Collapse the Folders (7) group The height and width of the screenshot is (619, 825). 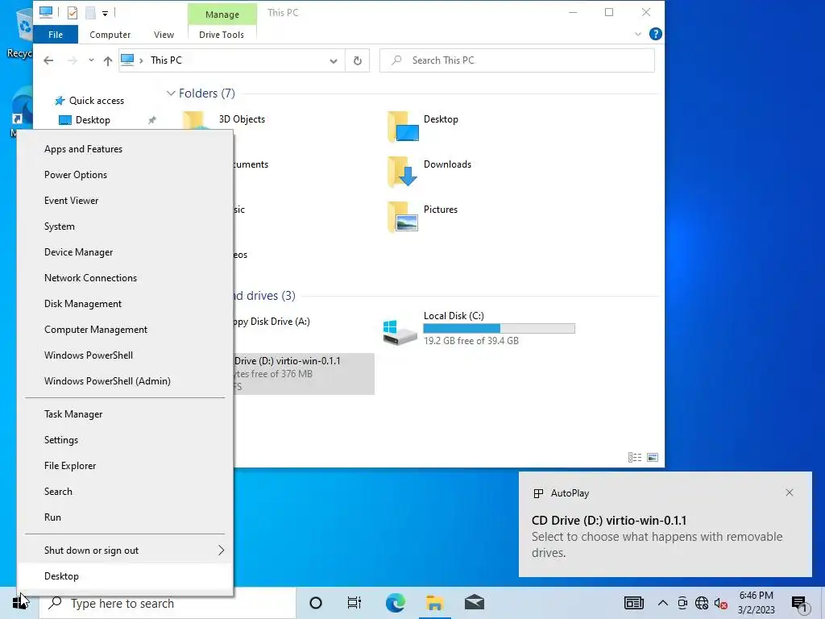(171, 93)
